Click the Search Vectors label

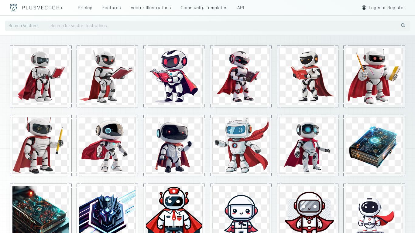(23, 25)
